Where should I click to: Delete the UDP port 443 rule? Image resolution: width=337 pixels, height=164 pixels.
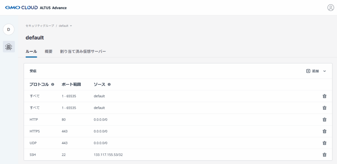tap(324, 143)
